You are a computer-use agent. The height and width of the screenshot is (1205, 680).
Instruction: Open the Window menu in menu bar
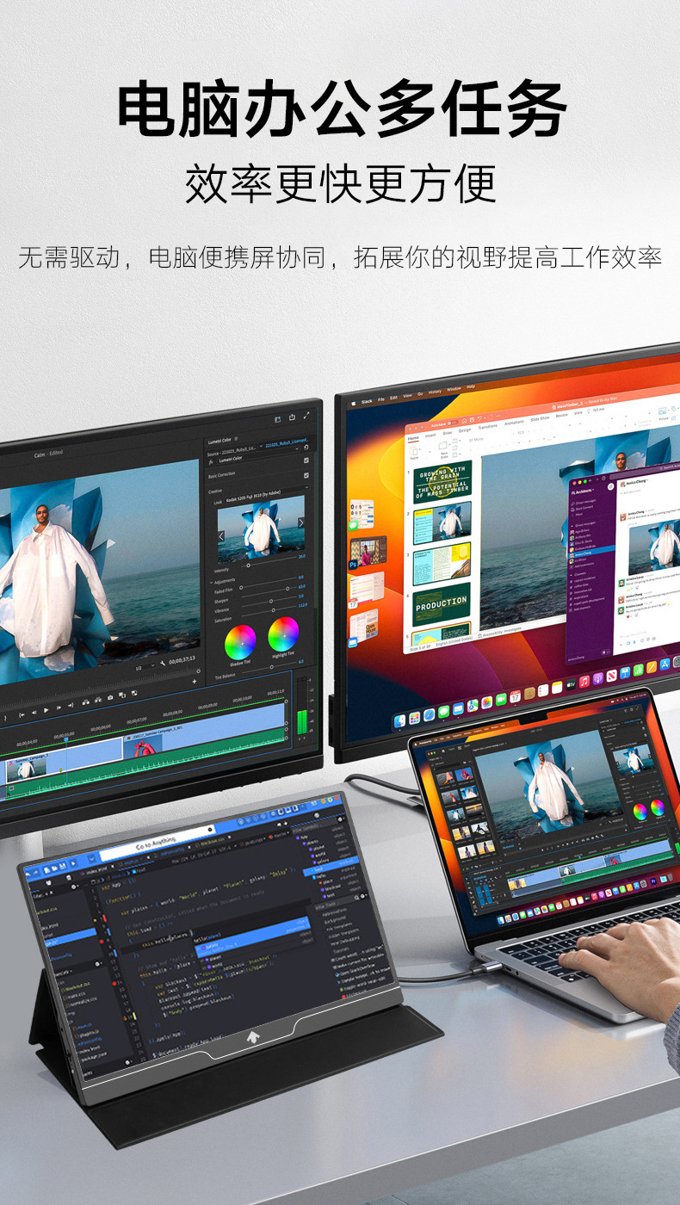[x=454, y=388]
